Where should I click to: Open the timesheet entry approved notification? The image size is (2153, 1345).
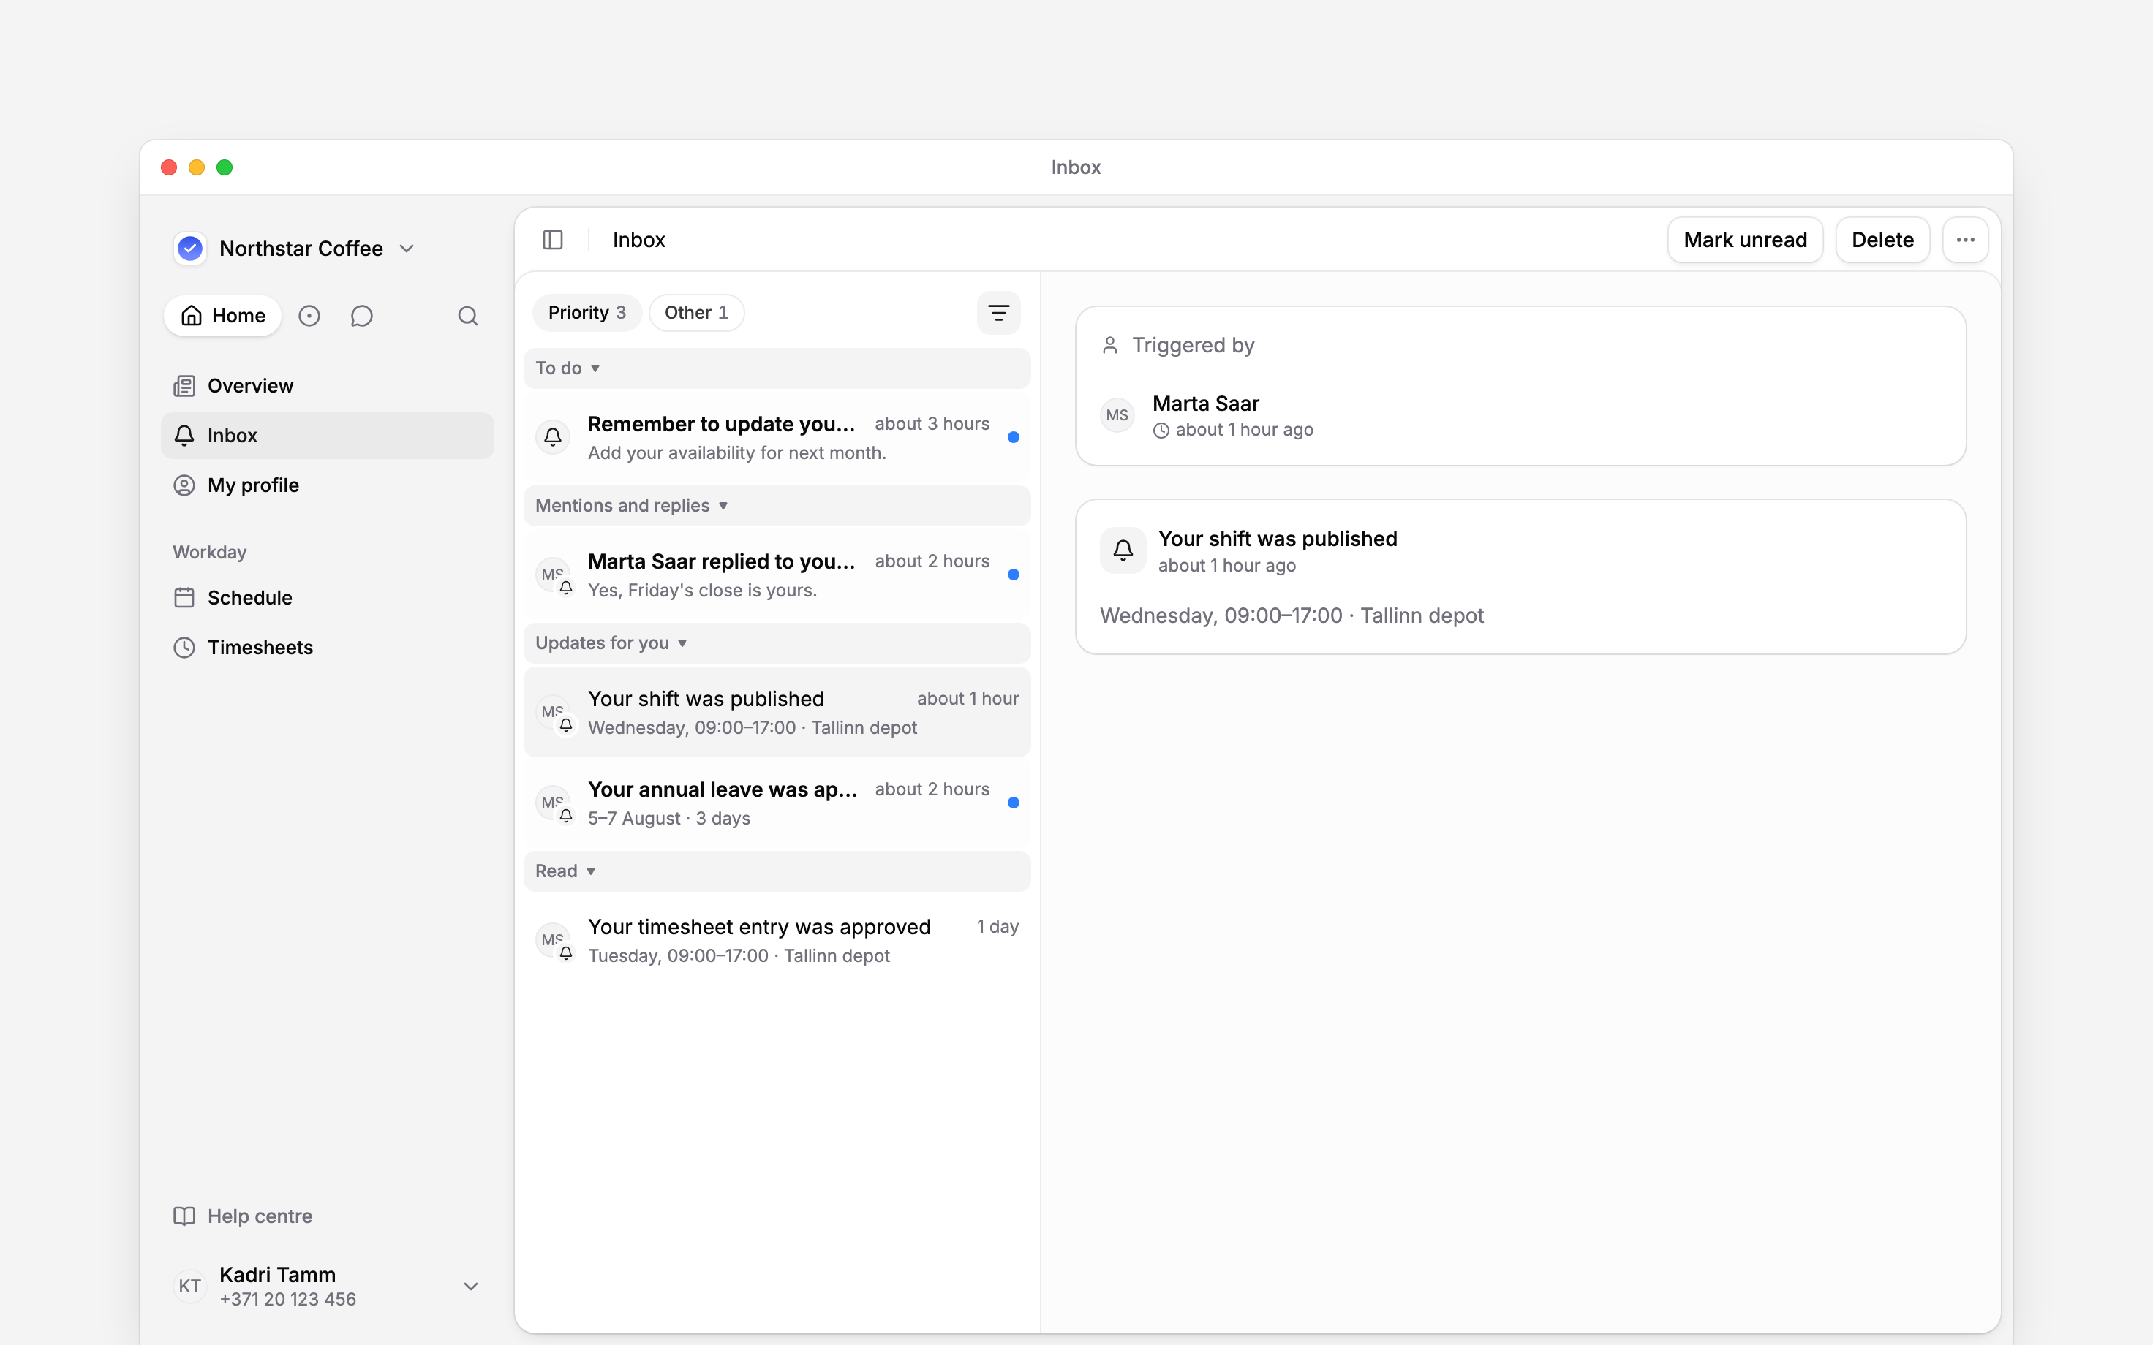tap(777, 941)
